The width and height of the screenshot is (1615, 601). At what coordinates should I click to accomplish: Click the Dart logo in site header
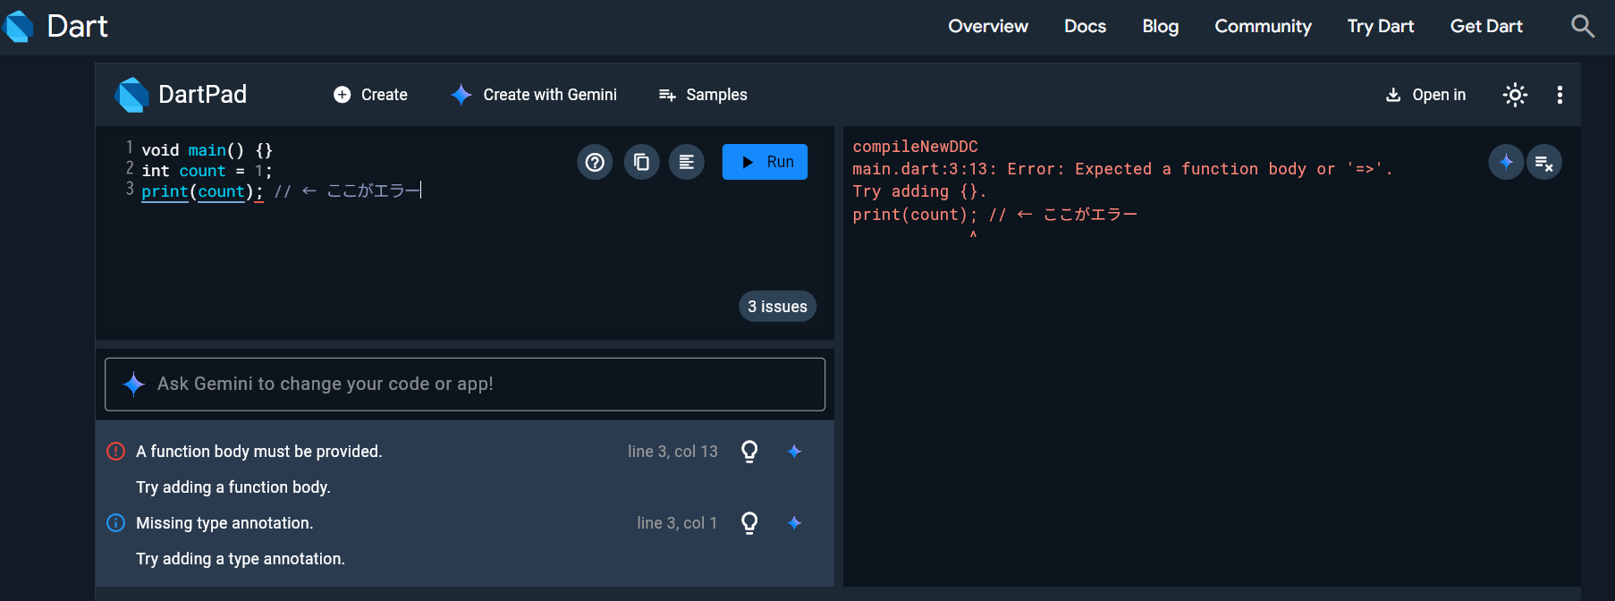(x=19, y=26)
